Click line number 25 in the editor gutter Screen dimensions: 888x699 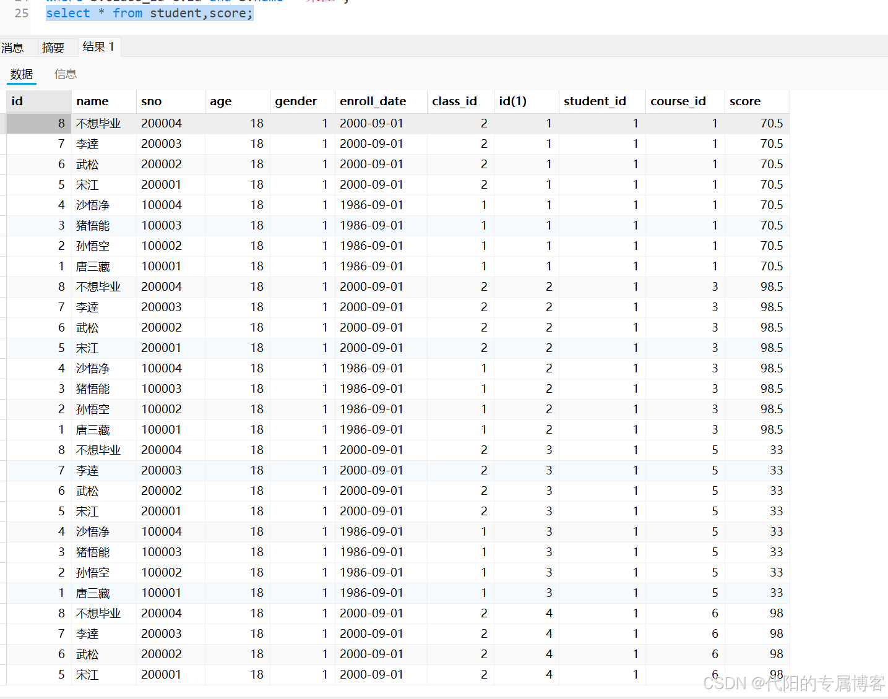[x=22, y=13]
